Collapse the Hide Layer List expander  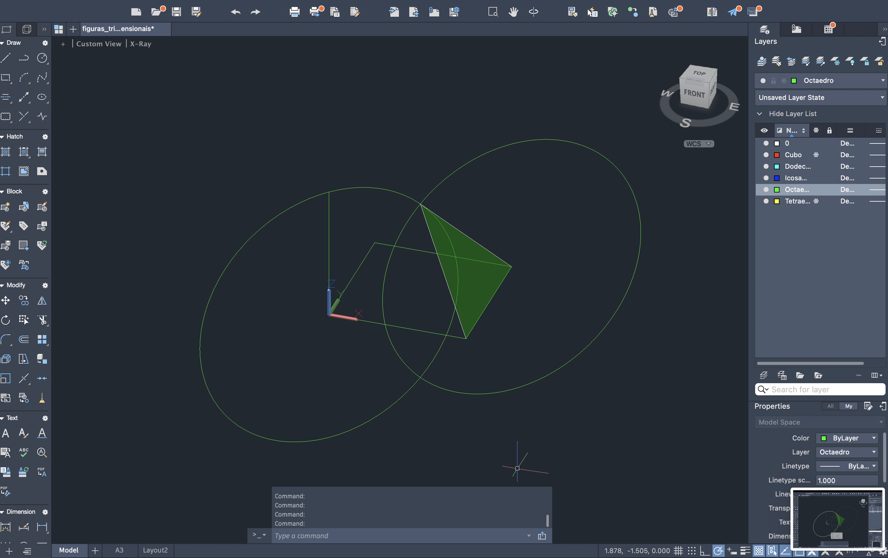click(759, 114)
